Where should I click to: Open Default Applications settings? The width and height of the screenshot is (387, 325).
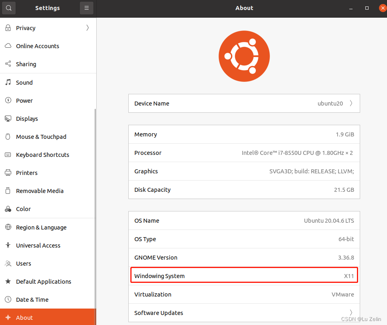(43, 281)
